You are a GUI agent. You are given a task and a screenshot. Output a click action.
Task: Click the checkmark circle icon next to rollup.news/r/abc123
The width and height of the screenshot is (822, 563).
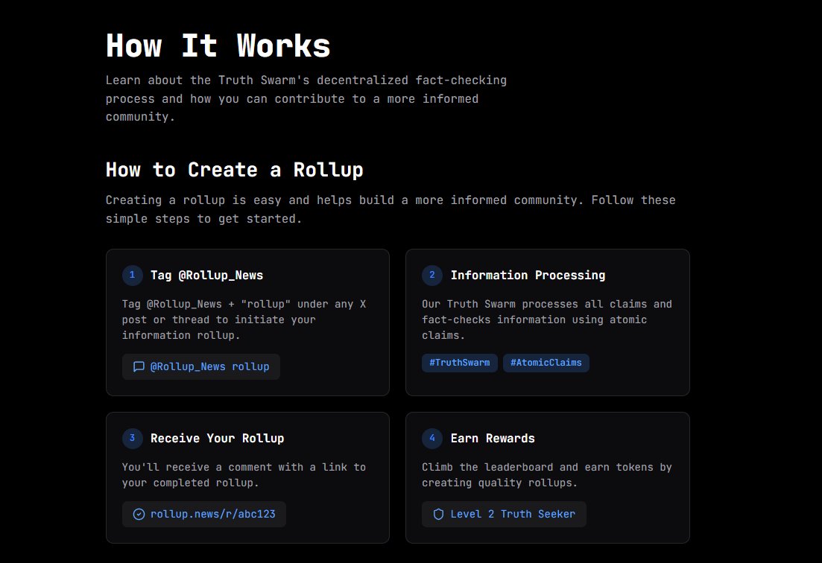pyautogui.click(x=139, y=515)
